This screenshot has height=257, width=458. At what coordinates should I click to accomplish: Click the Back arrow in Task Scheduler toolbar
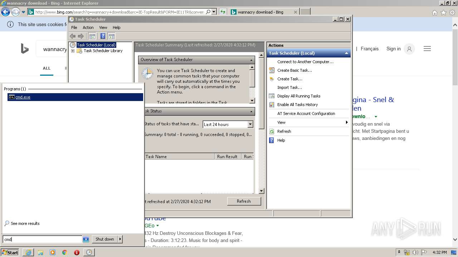point(73,36)
